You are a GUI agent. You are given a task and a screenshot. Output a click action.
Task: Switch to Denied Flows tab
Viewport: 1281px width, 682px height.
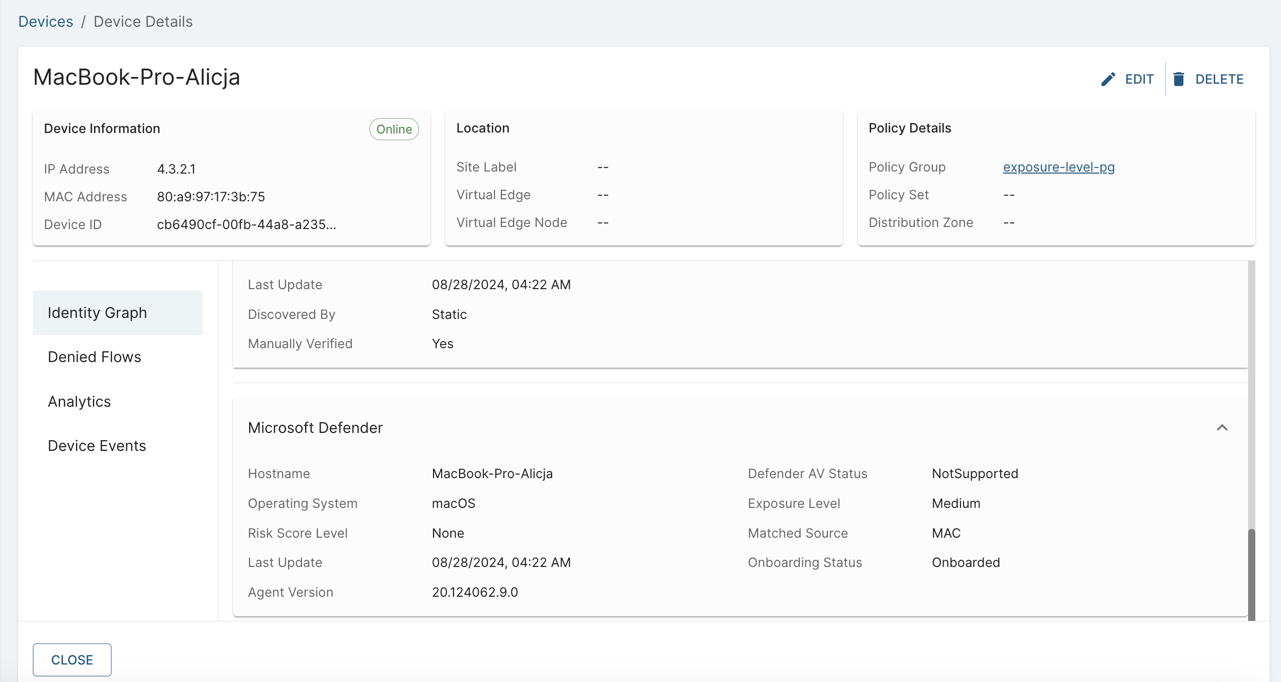pyautogui.click(x=95, y=357)
